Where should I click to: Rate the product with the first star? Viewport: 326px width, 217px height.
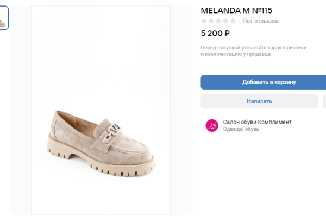pyautogui.click(x=204, y=21)
